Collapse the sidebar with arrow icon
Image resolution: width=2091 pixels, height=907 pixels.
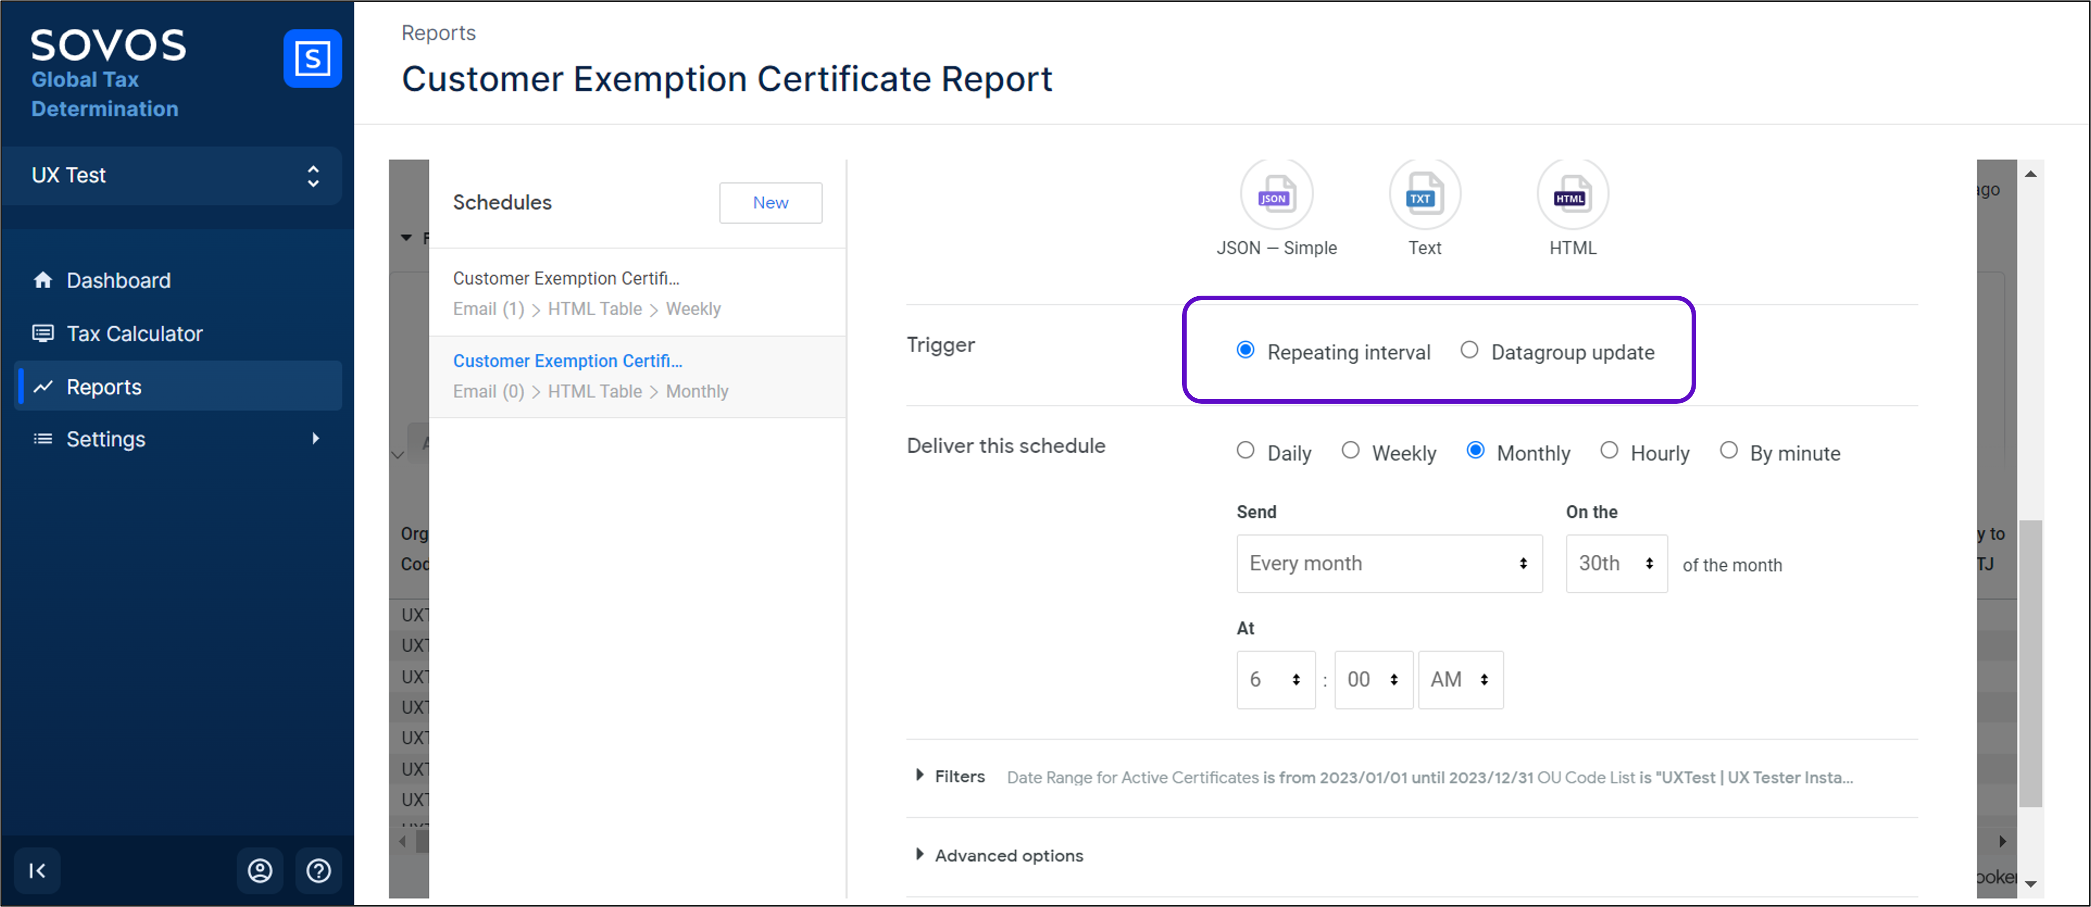point(38,870)
